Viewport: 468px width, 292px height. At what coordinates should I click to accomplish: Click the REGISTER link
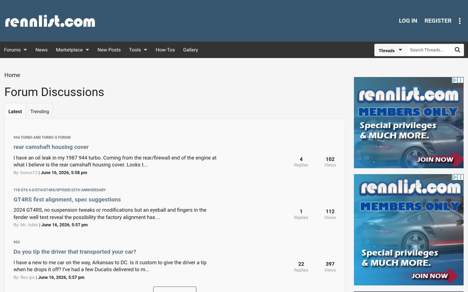tap(438, 21)
